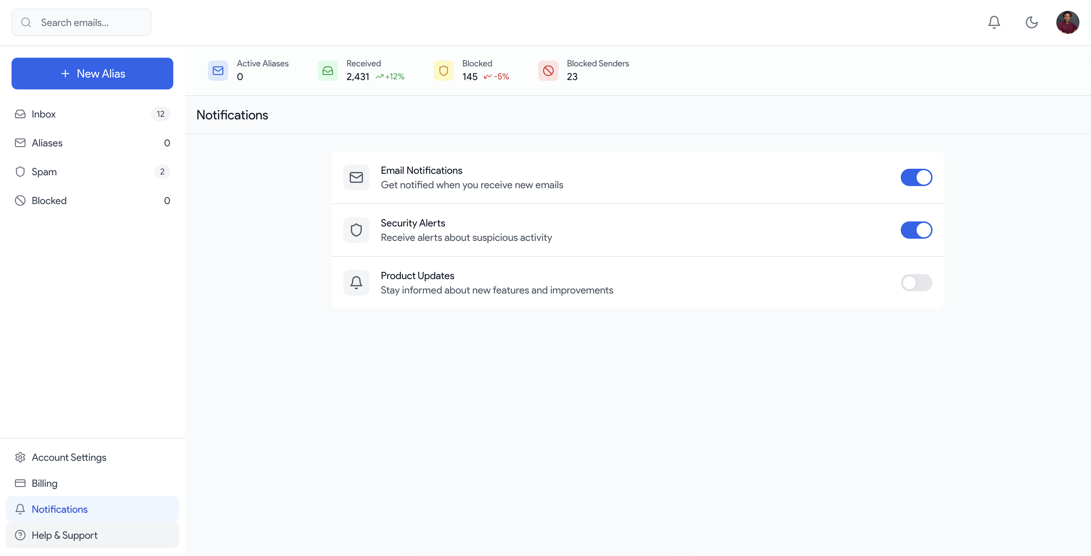Click the Inbox badge showing 12
The height and width of the screenshot is (556, 1091).
[x=161, y=114]
